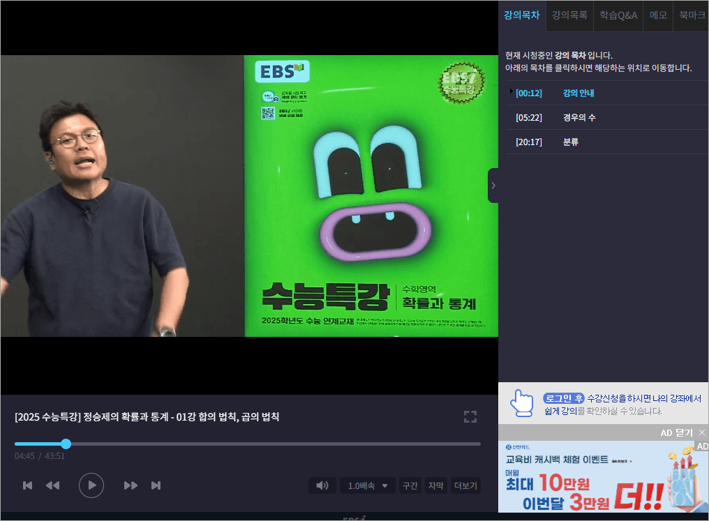Jump to [05:22] 경우의 수 chapter
This screenshot has height=521, width=709.
coord(606,117)
